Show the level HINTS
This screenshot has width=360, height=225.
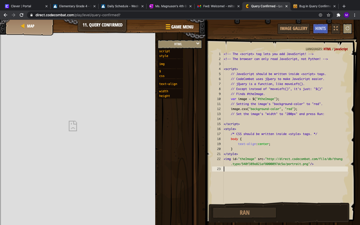pos(320,28)
